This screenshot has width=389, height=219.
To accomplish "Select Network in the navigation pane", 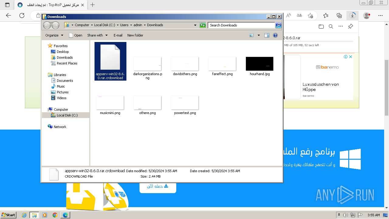I will click(60, 127).
